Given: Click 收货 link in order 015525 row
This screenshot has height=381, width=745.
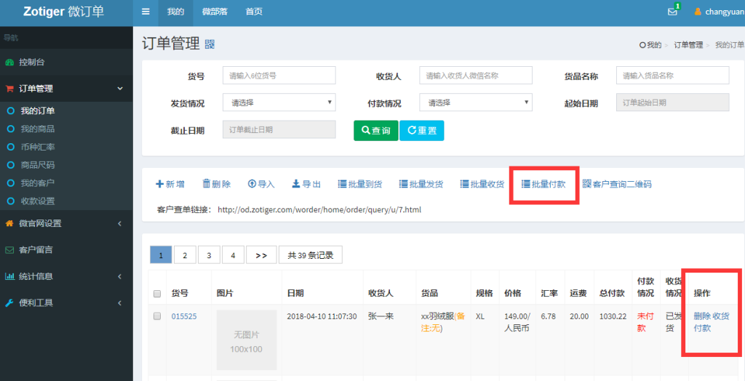Looking at the screenshot, I should click(x=721, y=316).
